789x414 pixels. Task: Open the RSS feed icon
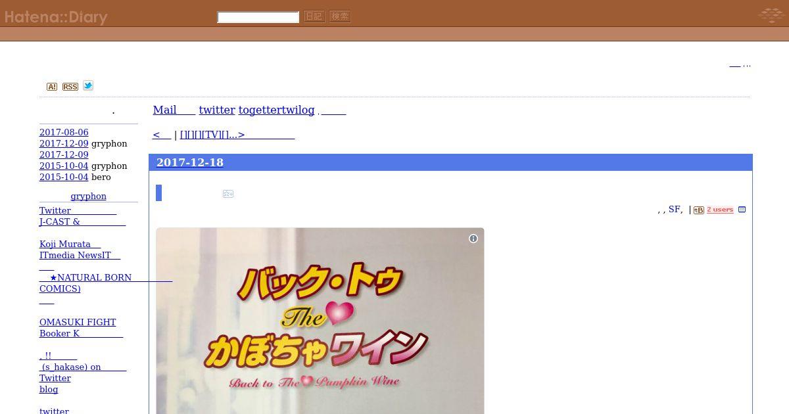70,87
